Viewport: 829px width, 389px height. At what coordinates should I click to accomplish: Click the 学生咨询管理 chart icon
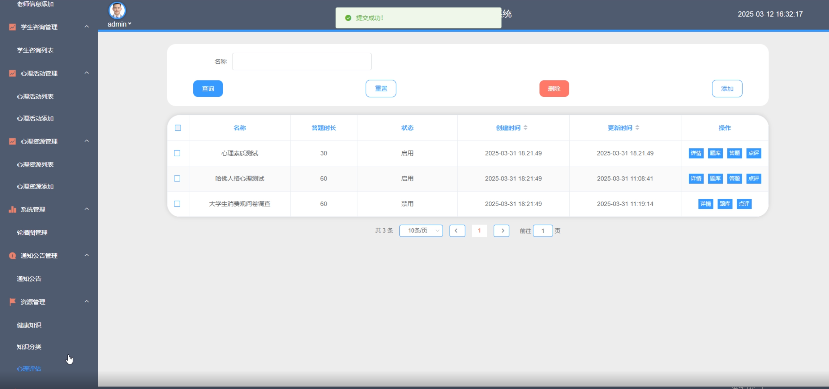12,27
